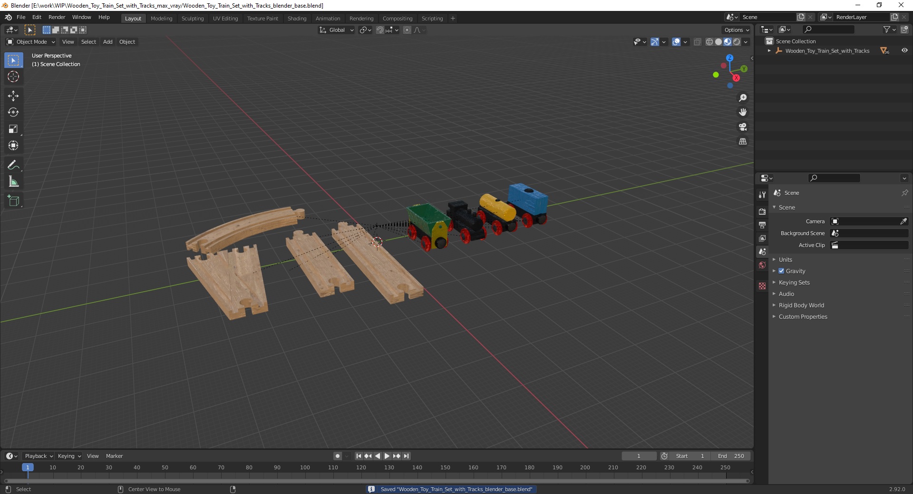Screen dimensions: 913x494
Task: Open the Options dropdown
Action: pyautogui.click(x=737, y=30)
